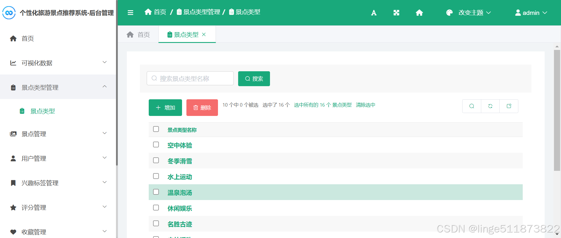Click the 休闲娱乐 type name
This screenshot has width=561, height=238.
pyautogui.click(x=180, y=209)
